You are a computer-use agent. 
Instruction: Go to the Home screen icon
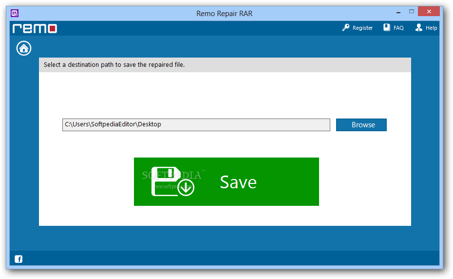pos(24,48)
